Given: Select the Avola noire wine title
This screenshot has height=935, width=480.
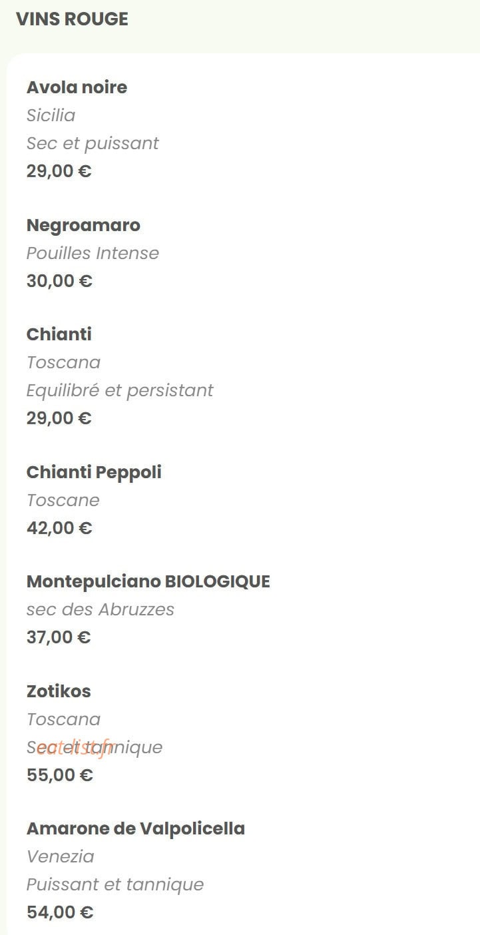Looking at the screenshot, I should pos(77,87).
